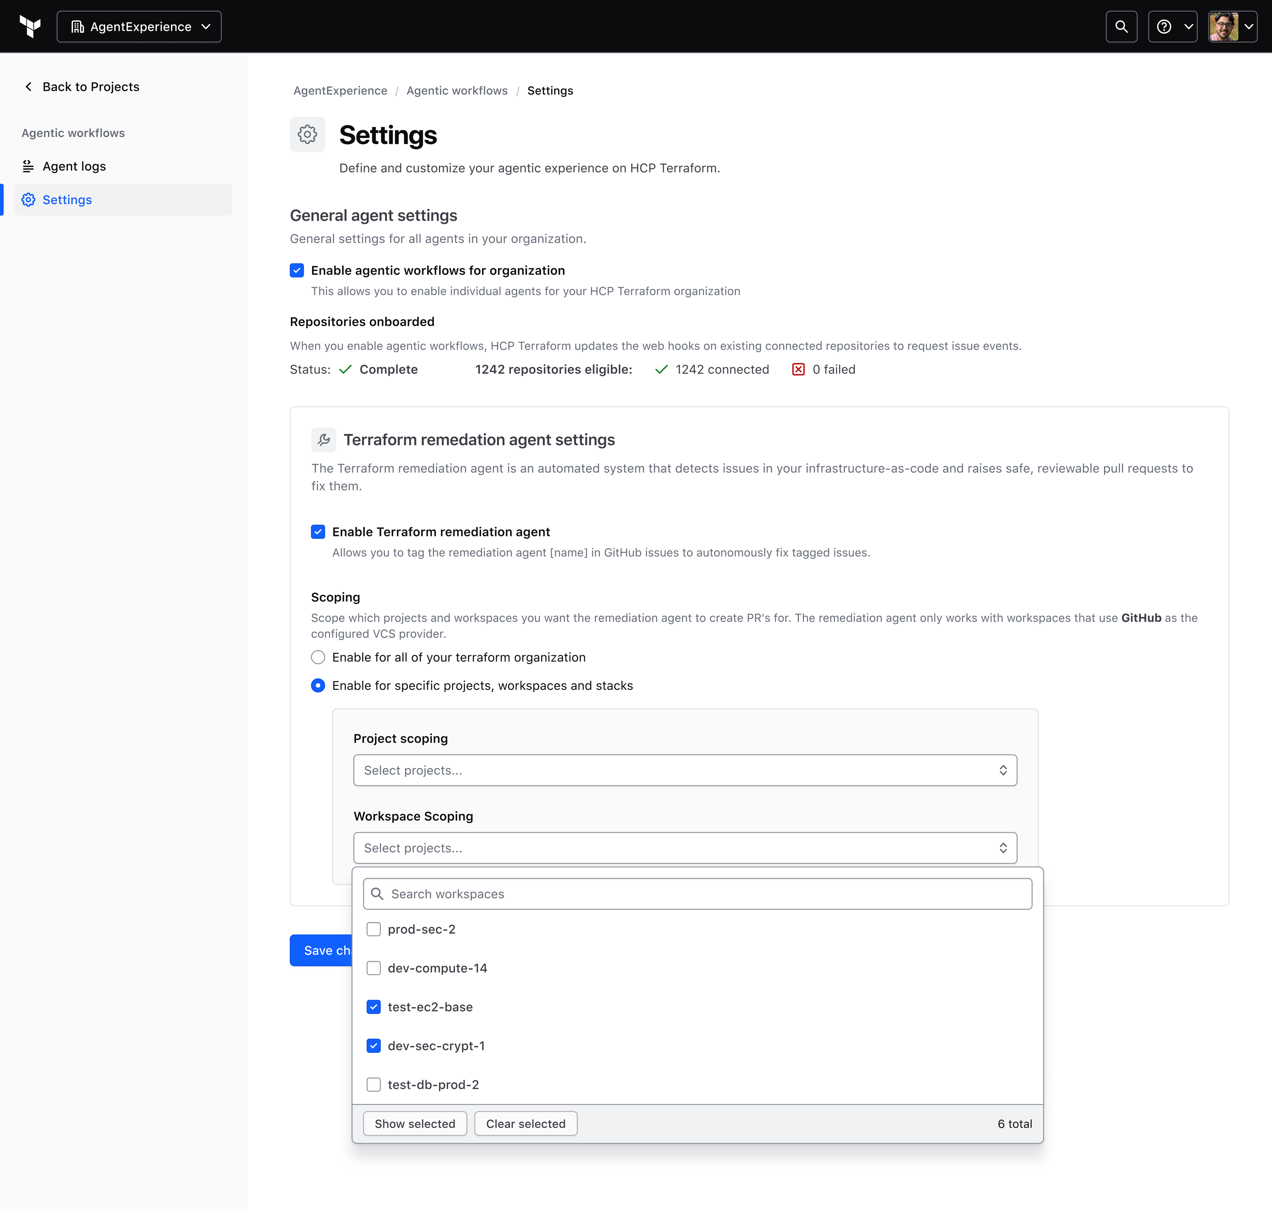Toggle Enable Terraform remediation agent checkbox
This screenshot has width=1272, height=1211.
(x=318, y=532)
